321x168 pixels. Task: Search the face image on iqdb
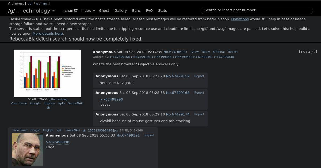tap(59, 130)
